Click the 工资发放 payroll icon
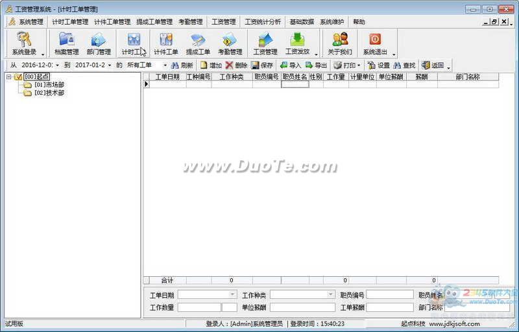 click(x=297, y=43)
